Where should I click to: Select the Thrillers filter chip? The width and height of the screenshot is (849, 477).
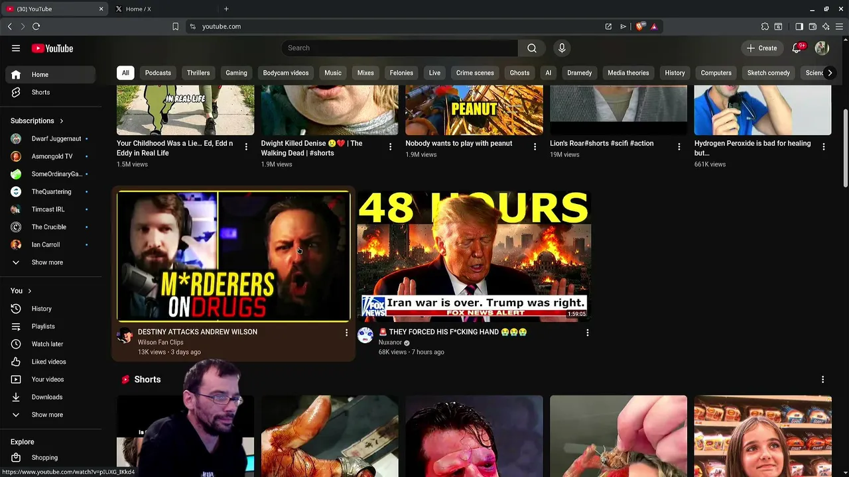point(198,73)
